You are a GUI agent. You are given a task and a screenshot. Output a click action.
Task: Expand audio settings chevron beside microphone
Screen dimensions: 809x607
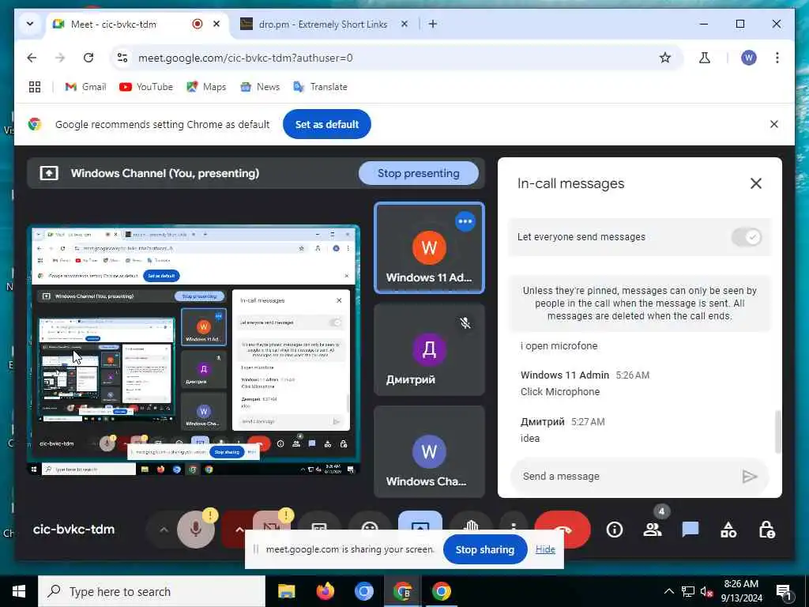click(163, 529)
